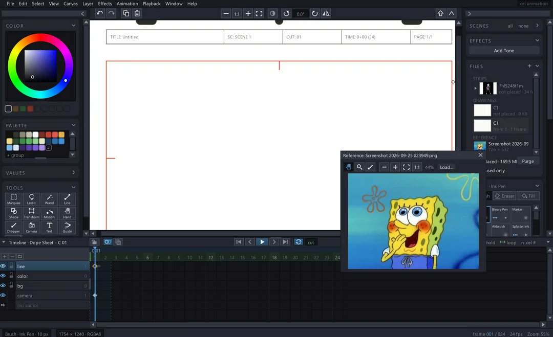
Task: Click fit-to-screen icon in canvas toolbar
Action: tap(259, 14)
